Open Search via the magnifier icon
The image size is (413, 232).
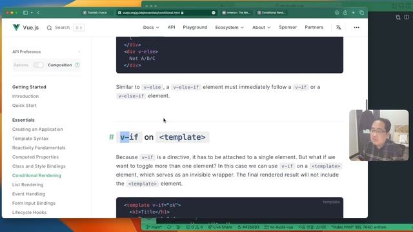coord(49,28)
